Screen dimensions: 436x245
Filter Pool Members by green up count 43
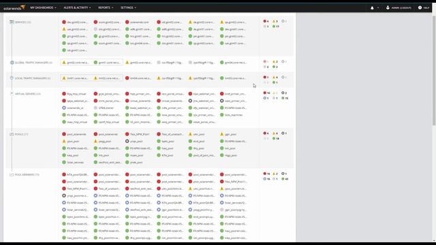tap(285, 179)
